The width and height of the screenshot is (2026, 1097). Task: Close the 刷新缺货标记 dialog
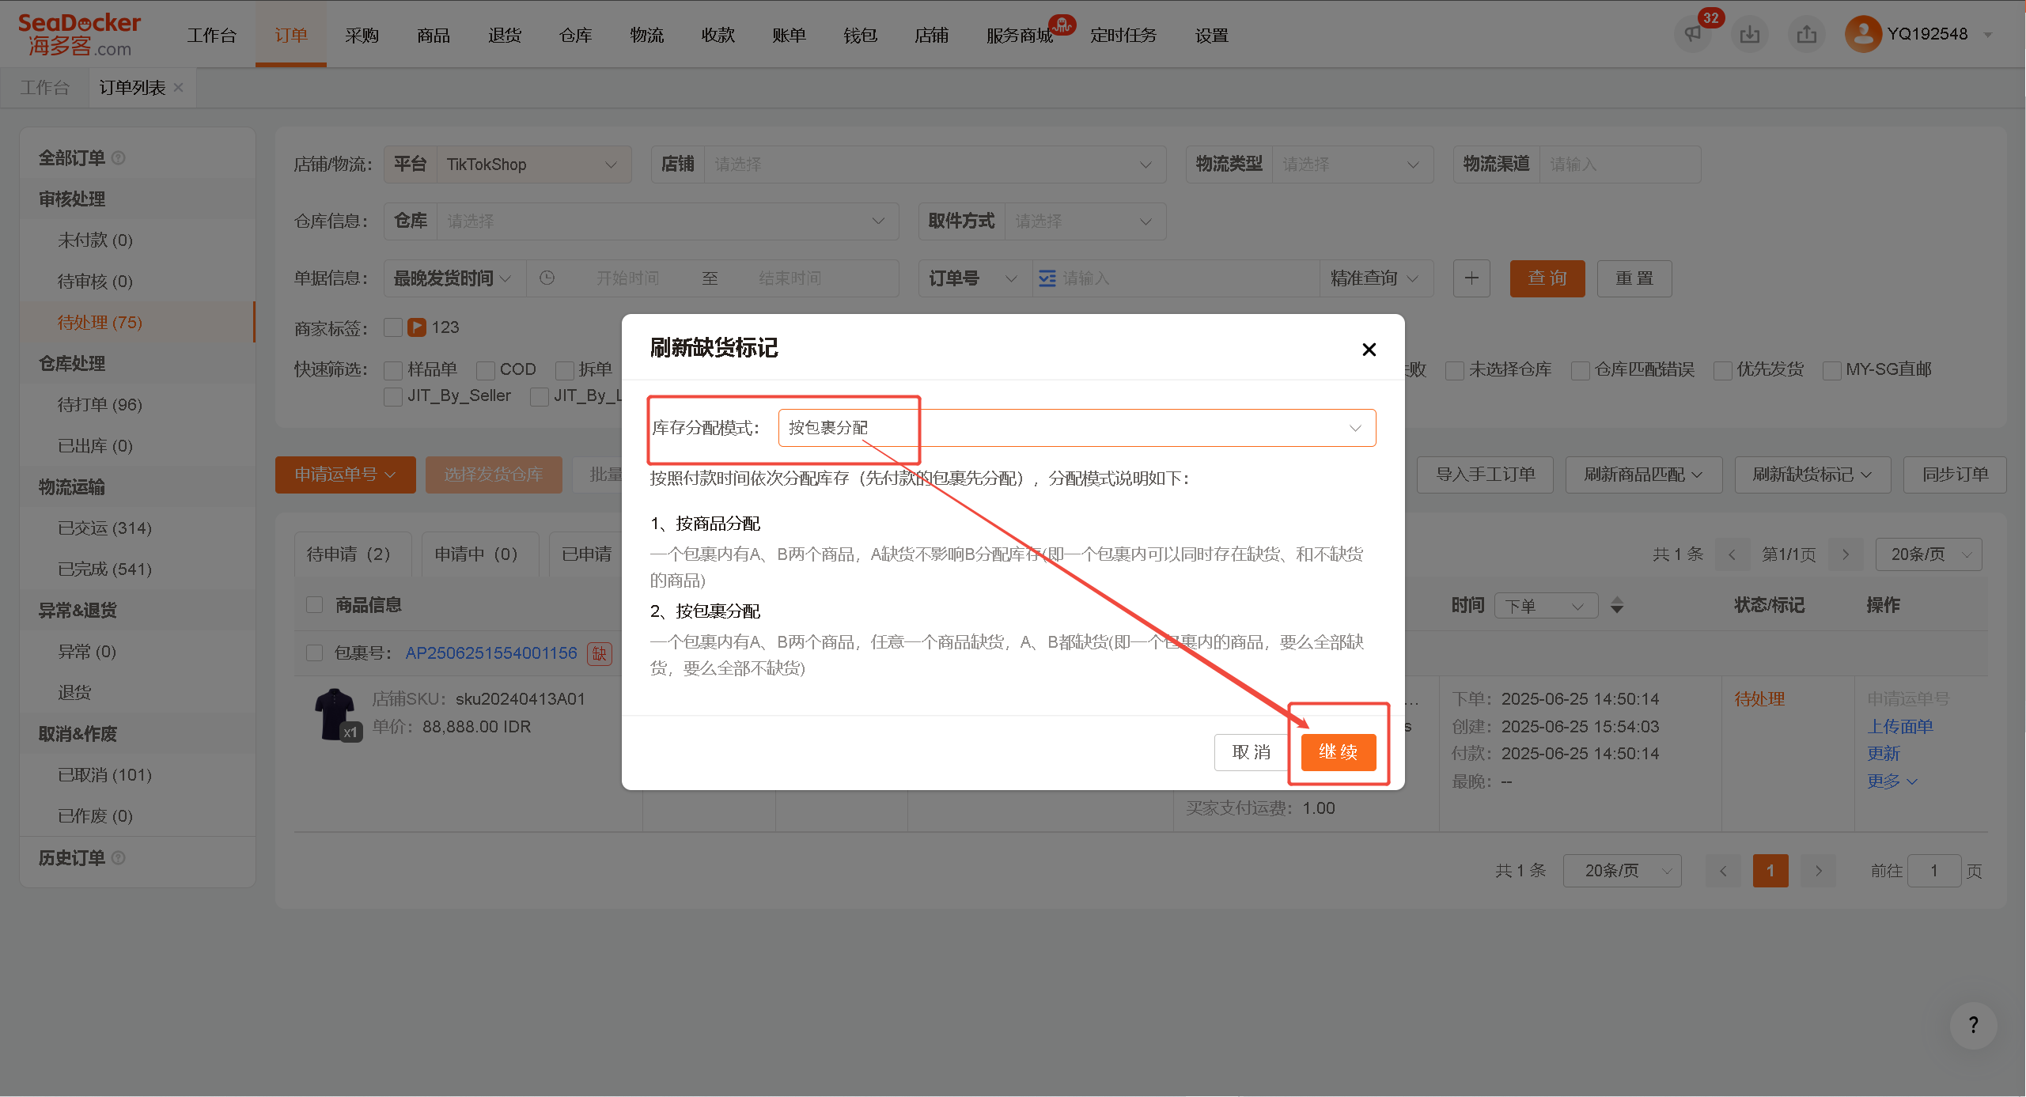click(1369, 349)
